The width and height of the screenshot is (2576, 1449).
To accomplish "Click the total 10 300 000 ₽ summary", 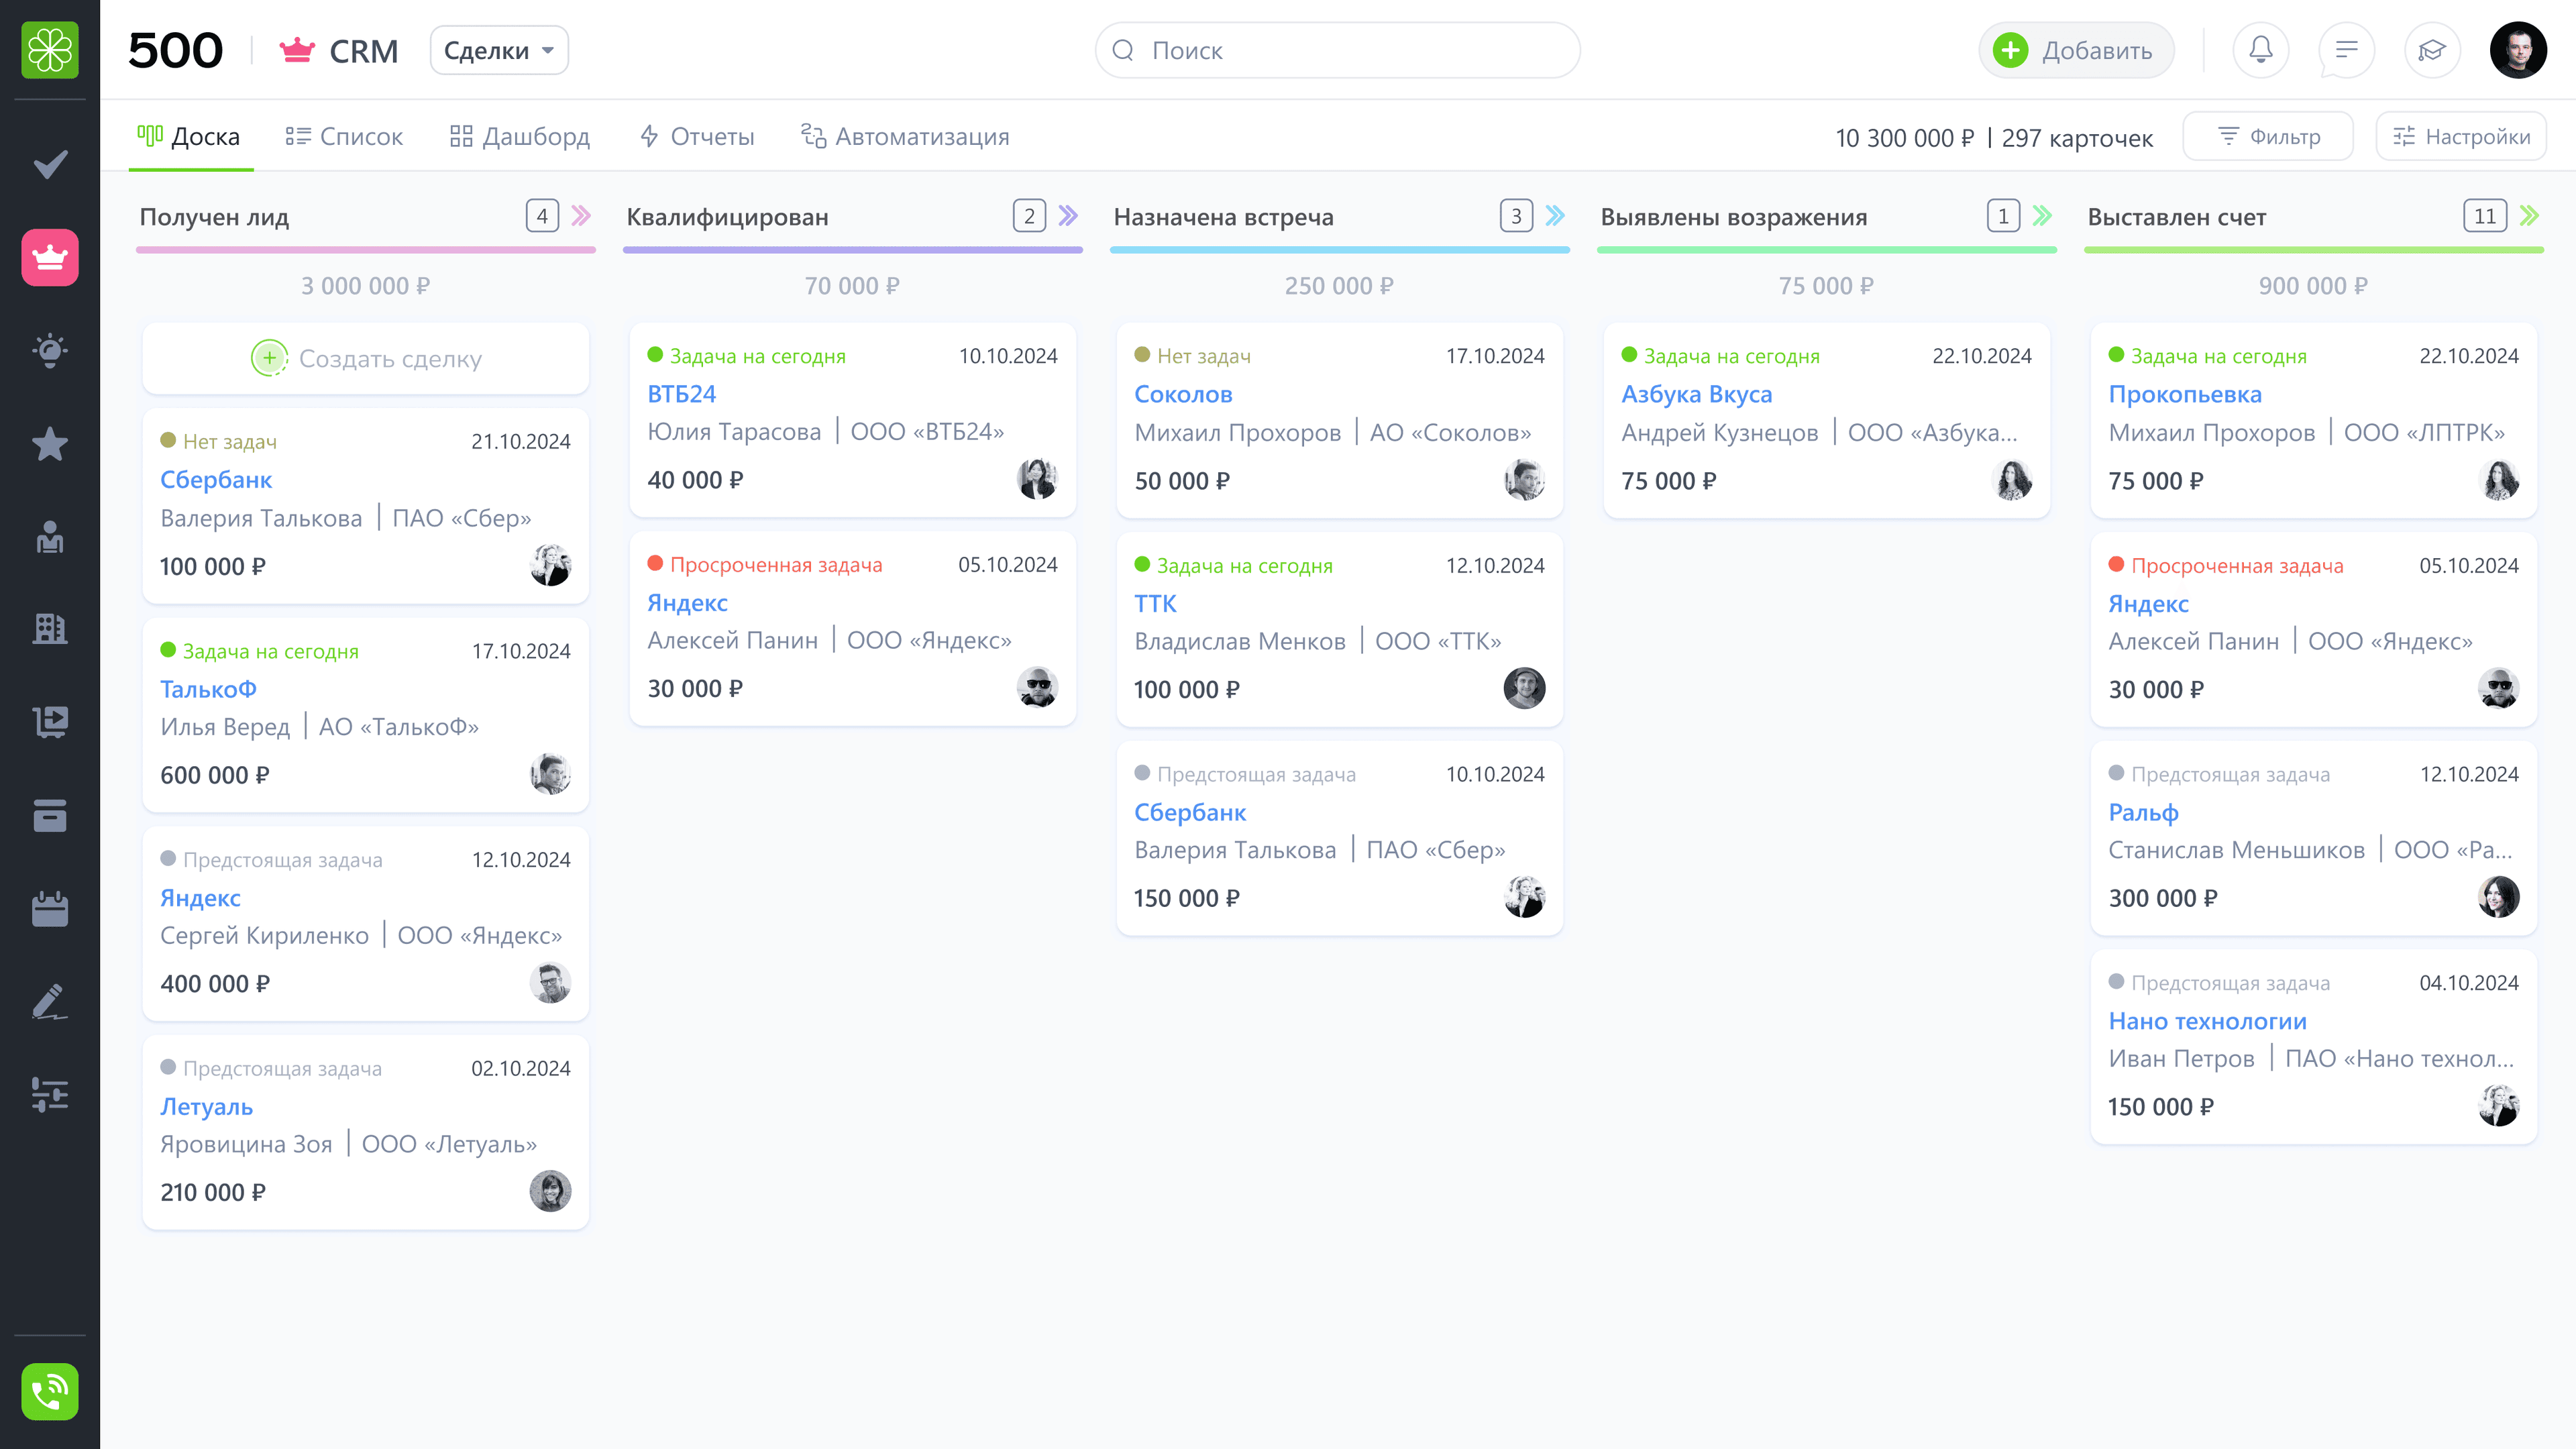I will click(x=1904, y=138).
